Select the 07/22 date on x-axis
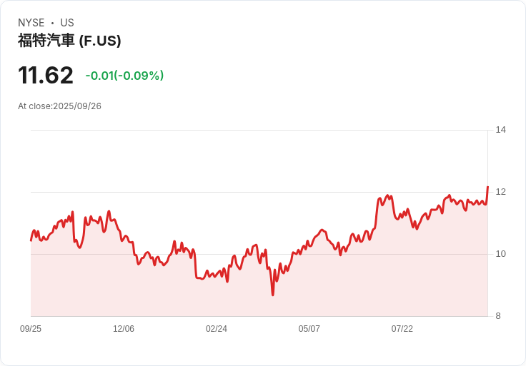This screenshot has width=526, height=366. click(x=402, y=329)
